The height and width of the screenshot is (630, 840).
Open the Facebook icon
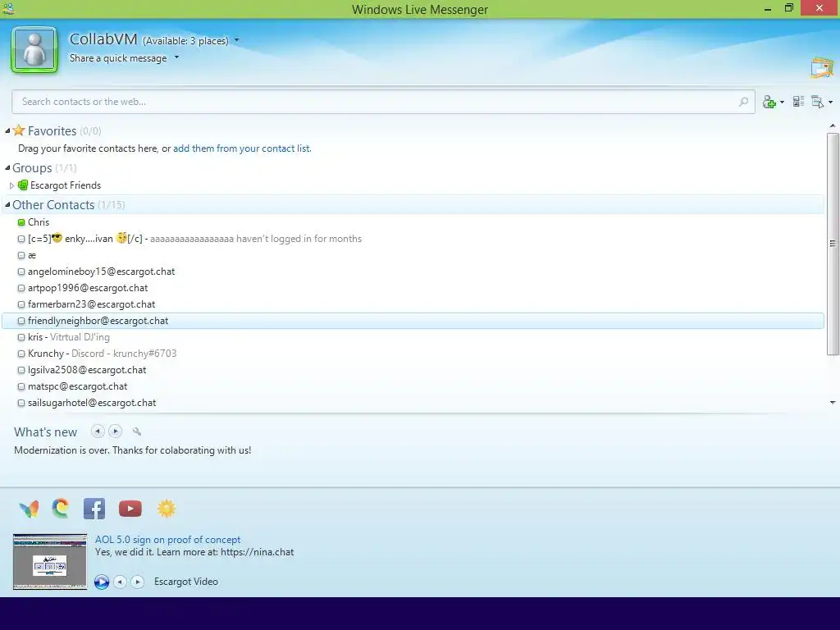coord(94,509)
